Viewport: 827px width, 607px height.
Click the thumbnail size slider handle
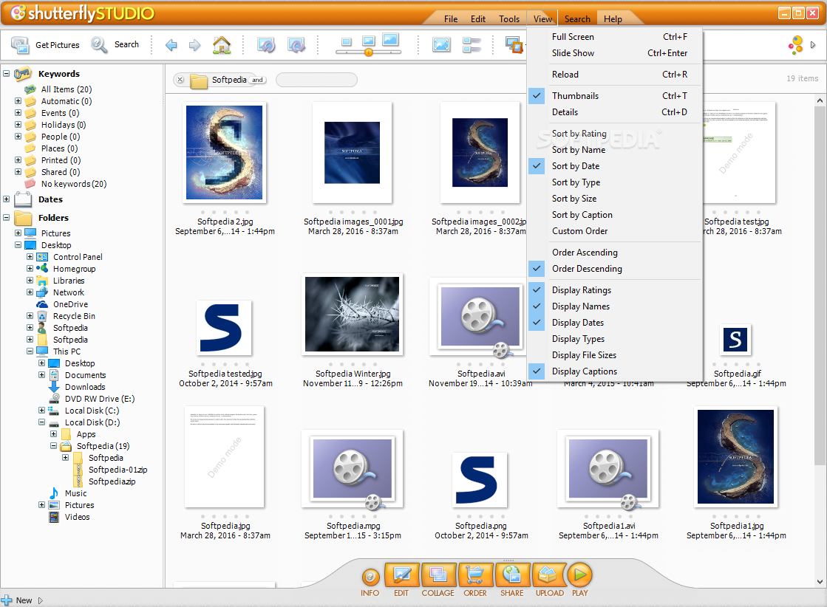(x=369, y=52)
